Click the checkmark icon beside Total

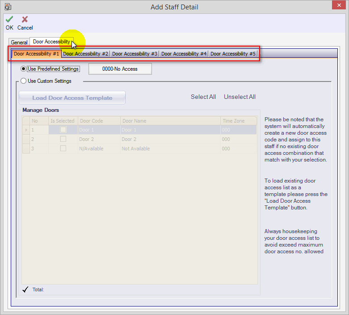(25, 289)
